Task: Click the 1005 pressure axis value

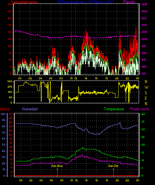Action: 144,32
